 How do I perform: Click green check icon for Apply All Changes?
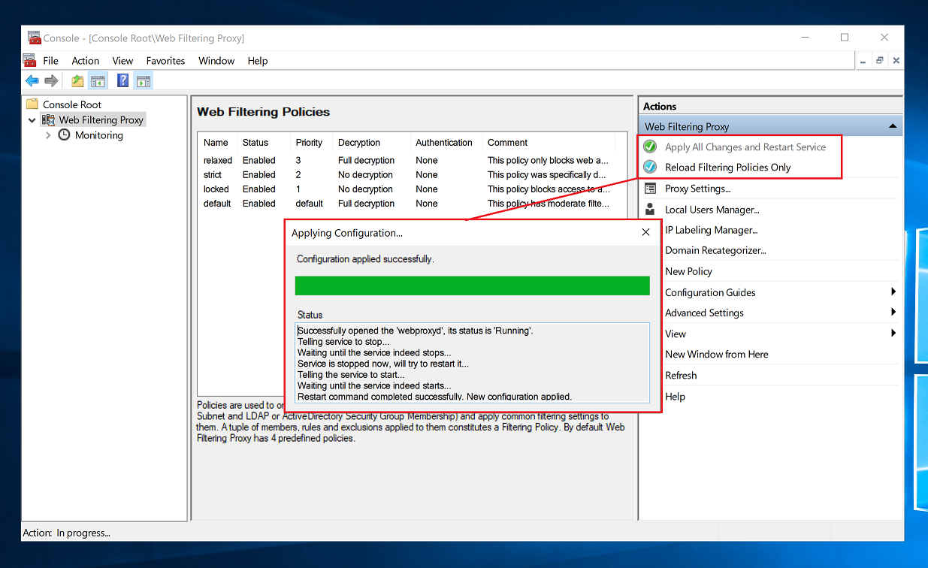click(x=650, y=147)
